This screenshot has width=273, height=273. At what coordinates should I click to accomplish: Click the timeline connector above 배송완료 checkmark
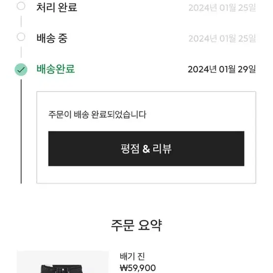[x=21, y=52]
